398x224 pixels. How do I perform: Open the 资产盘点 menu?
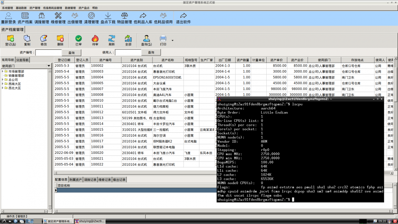84,8
